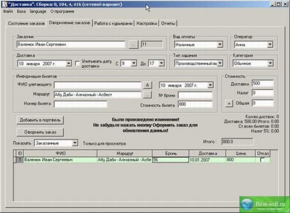This screenshot has height=213, width=290.
Task: Click Оформить заказ button
Action: point(40,132)
